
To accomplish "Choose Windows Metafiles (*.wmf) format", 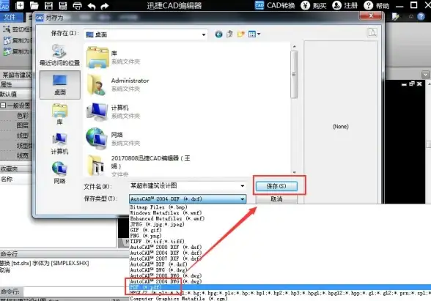I will tap(166, 213).
